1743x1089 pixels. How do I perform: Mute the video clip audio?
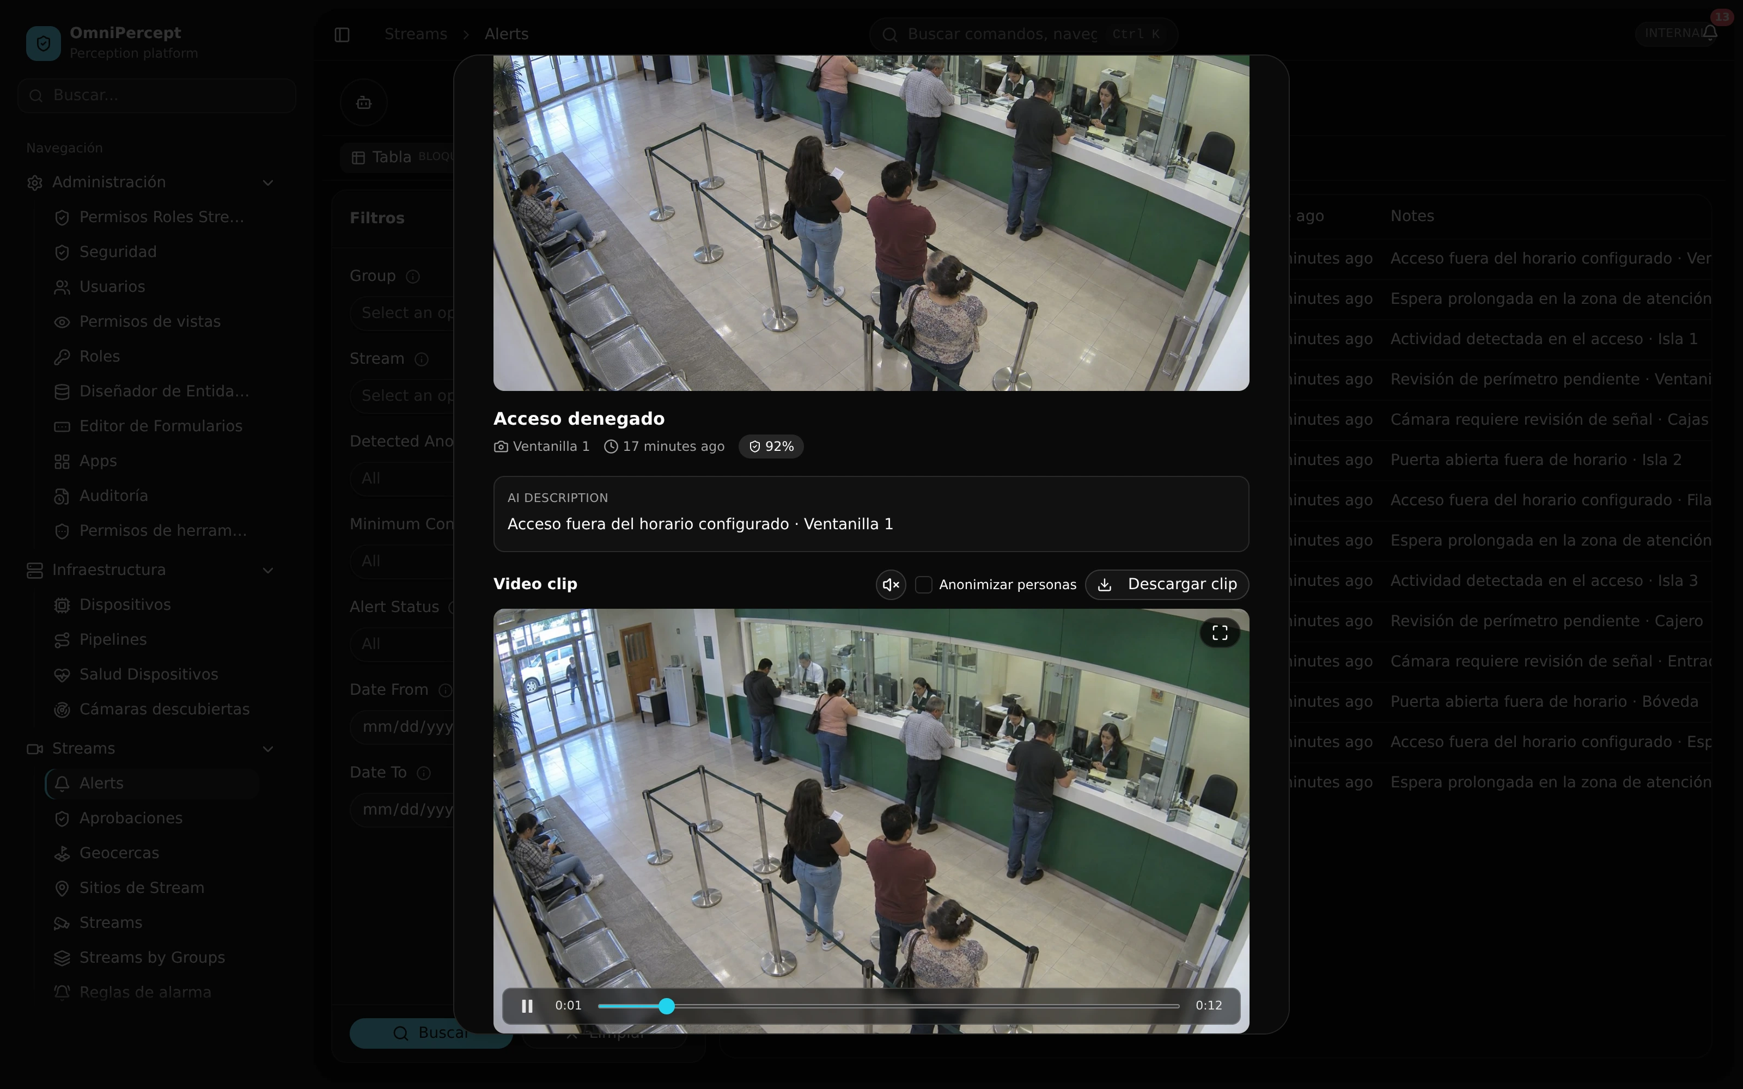(891, 584)
